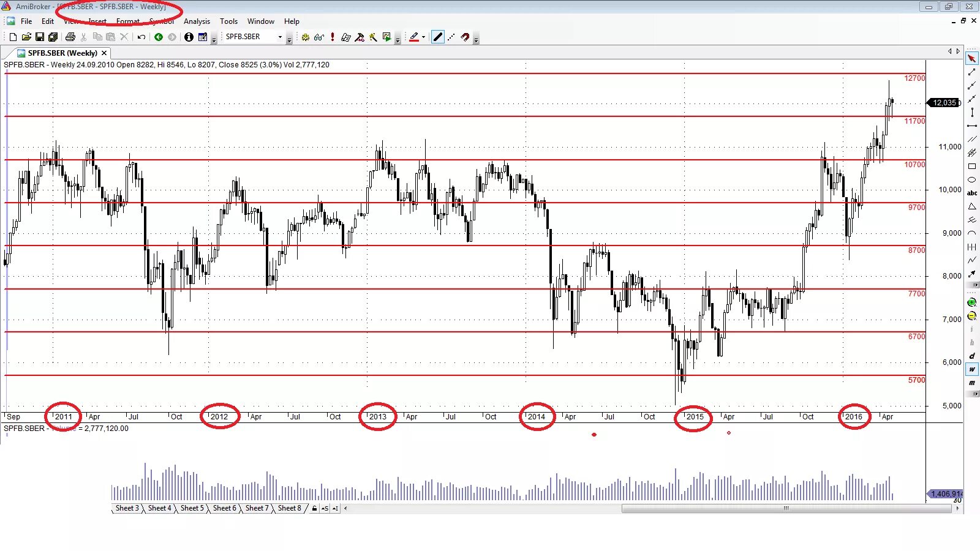
Task: Switch to Sheet 8 tab
Action: [289, 508]
